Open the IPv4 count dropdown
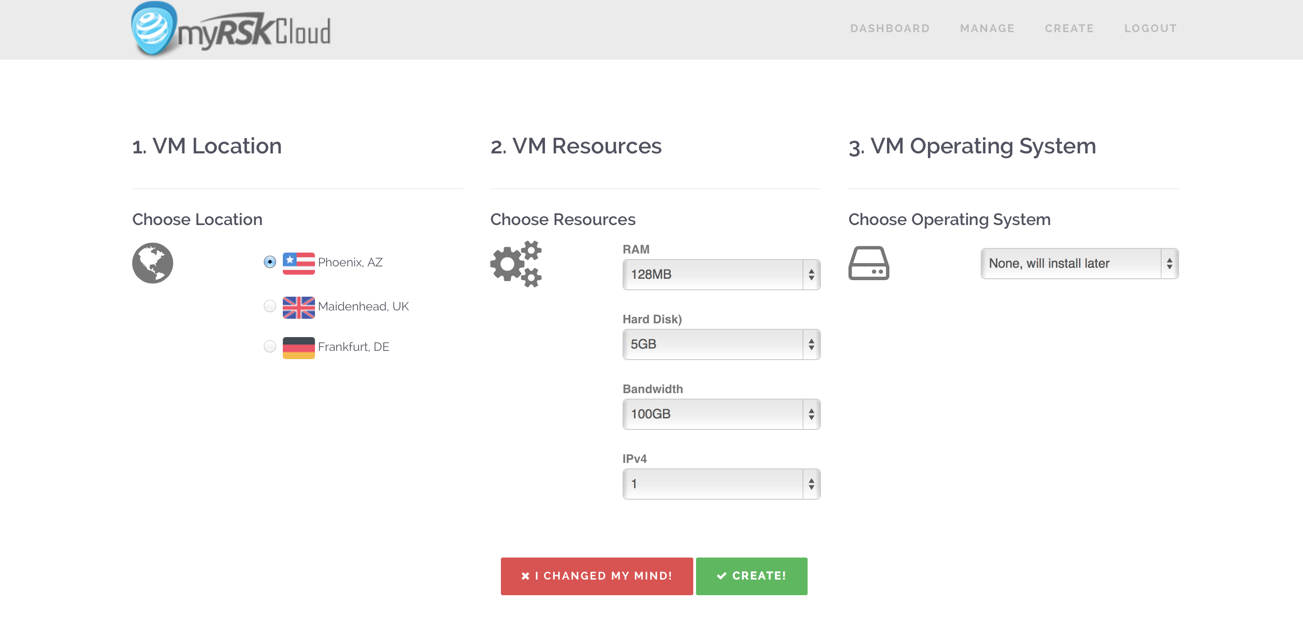Screen dimensions: 1303x620 pos(721,484)
